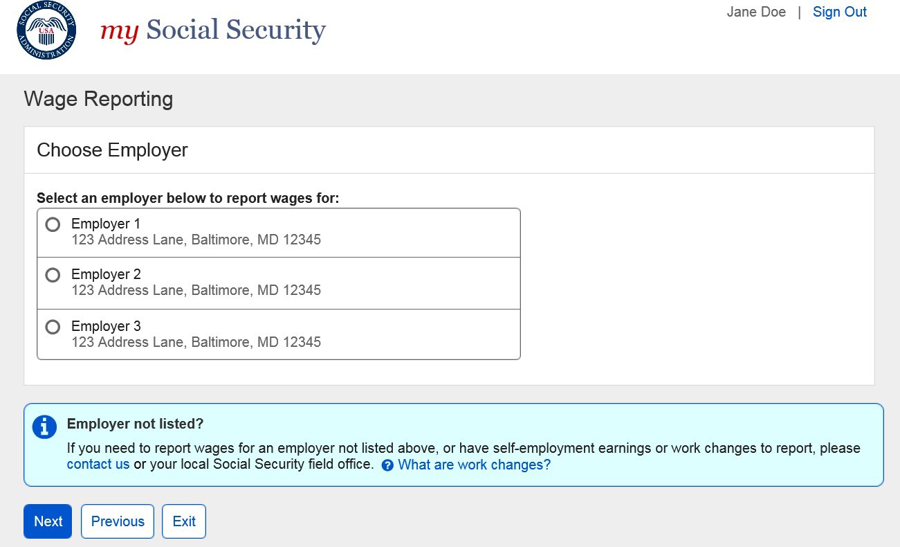Click the Jane Doe user name

coord(756,12)
